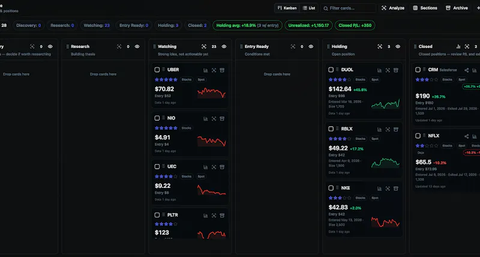480x257 pixels.
Task: Select the NIO card checkbox
Action: (x=157, y=118)
